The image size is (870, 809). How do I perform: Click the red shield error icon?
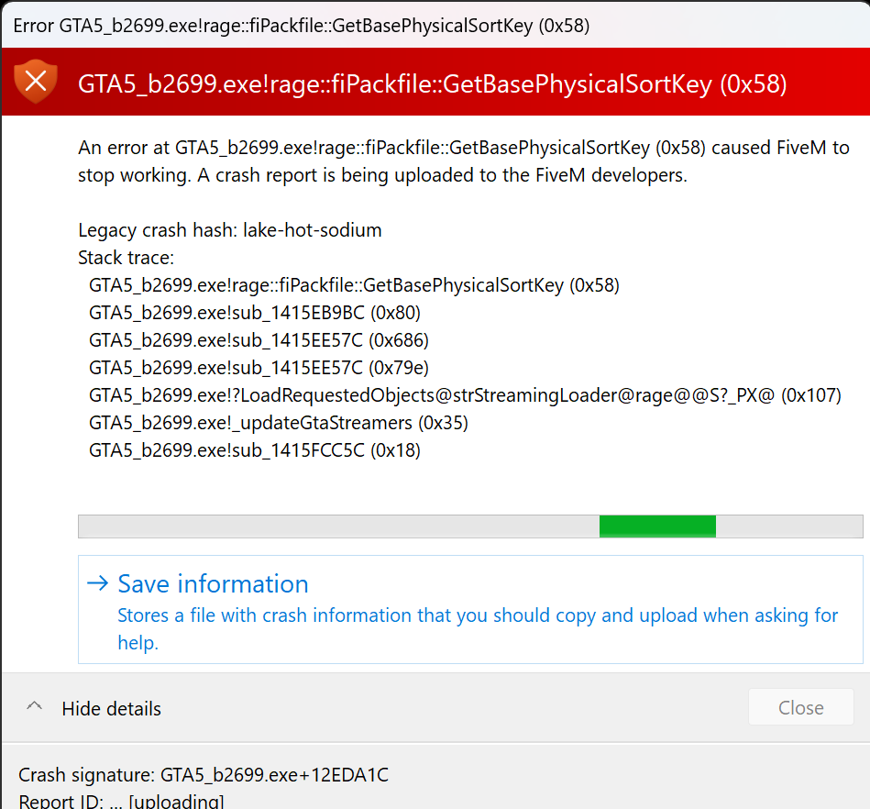(36, 83)
